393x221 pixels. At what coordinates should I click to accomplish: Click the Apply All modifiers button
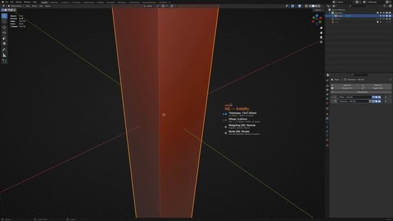[346, 85]
